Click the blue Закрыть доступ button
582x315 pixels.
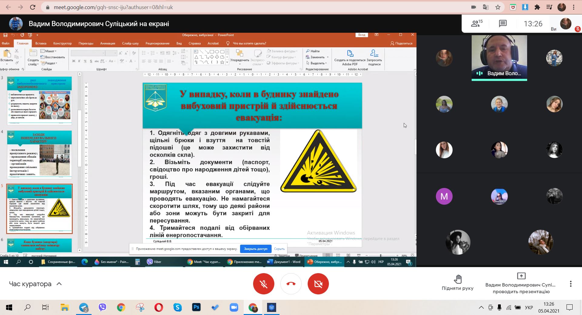[x=256, y=249]
